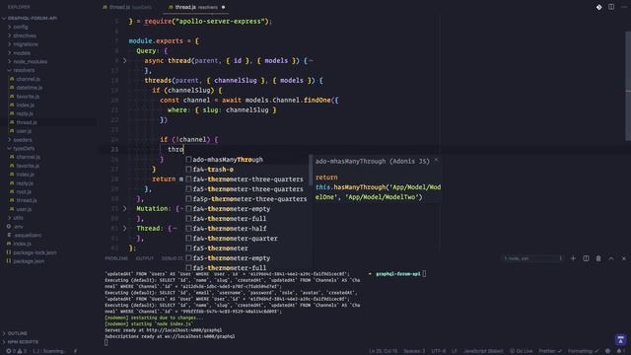The width and height of the screenshot is (631, 355).
Task: Add a new terminal with the plus icon
Action: click(573, 258)
